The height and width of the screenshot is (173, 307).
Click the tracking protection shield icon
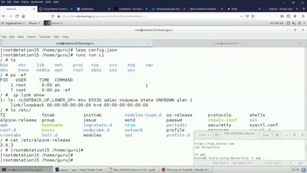coord(53,16)
